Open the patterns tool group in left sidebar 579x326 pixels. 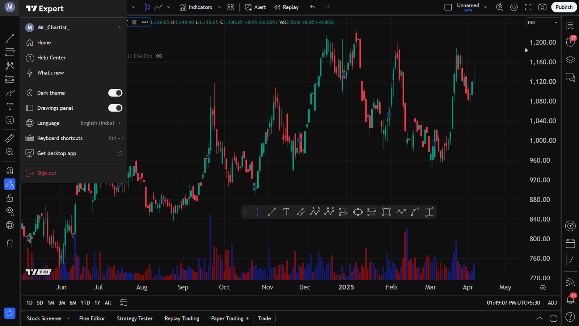point(10,66)
